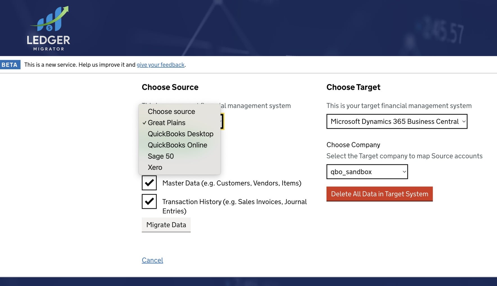Click the target dropdown chevron arrow
The image size is (497, 286).
click(x=464, y=121)
